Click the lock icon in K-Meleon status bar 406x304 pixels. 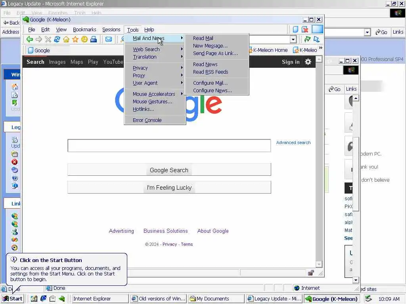point(311,273)
